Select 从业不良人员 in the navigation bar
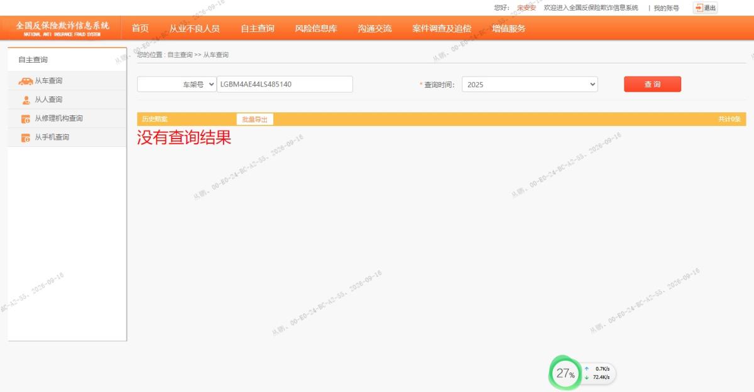Image resolution: width=754 pixels, height=392 pixels. 195,28
